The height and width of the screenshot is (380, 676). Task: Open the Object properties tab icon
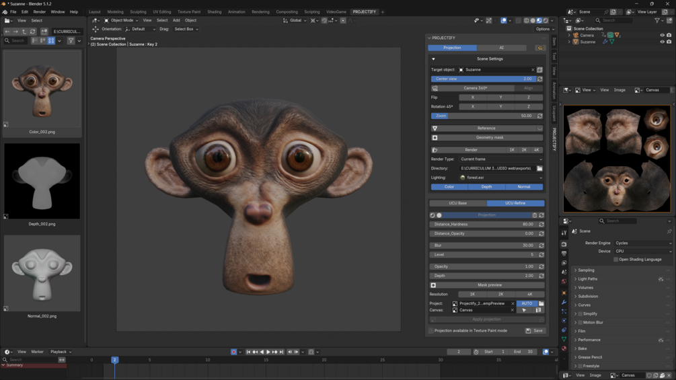[x=564, y=293]
